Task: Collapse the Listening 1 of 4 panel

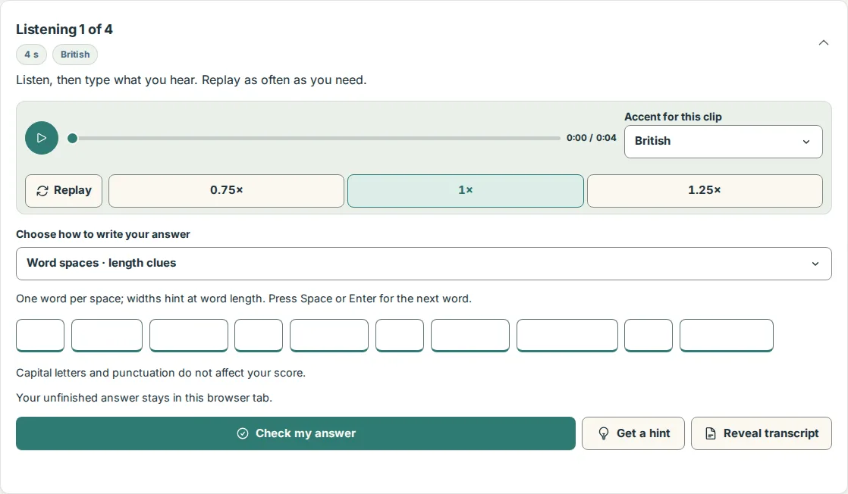Action: coord(823,42)
